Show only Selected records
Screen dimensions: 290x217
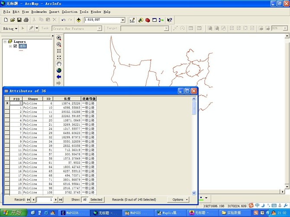tap(96, 200)
